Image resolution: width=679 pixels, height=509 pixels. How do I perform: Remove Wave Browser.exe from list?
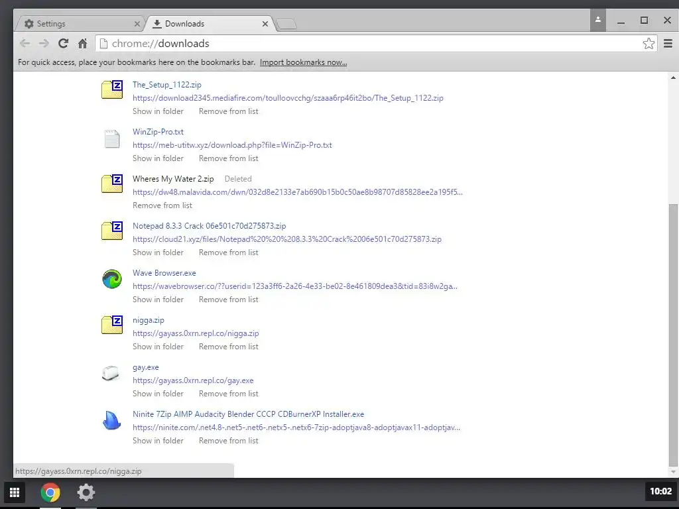coord(228,300)
